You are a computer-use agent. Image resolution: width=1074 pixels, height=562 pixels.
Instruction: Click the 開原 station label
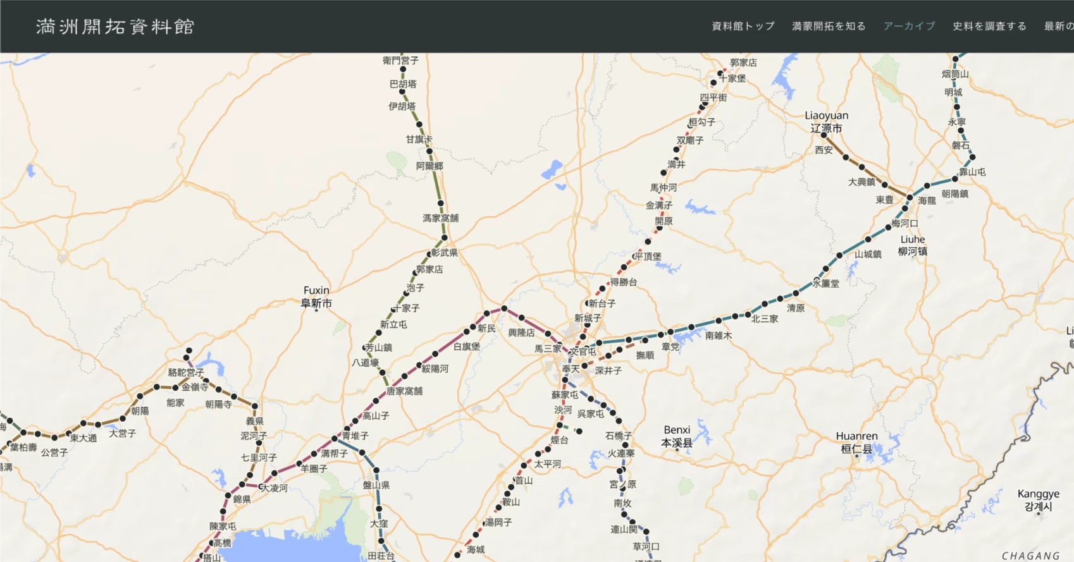pos(664,221)
